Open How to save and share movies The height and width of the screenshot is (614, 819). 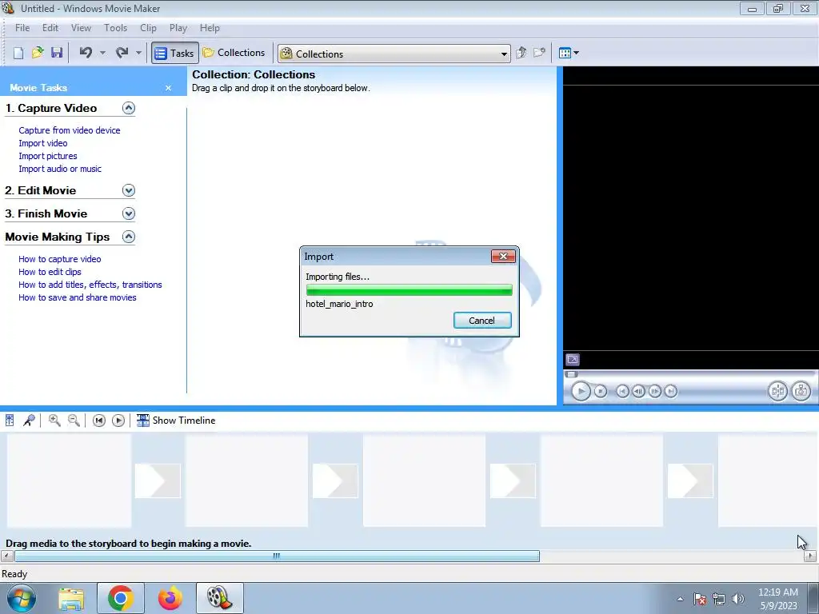[78, 297]
